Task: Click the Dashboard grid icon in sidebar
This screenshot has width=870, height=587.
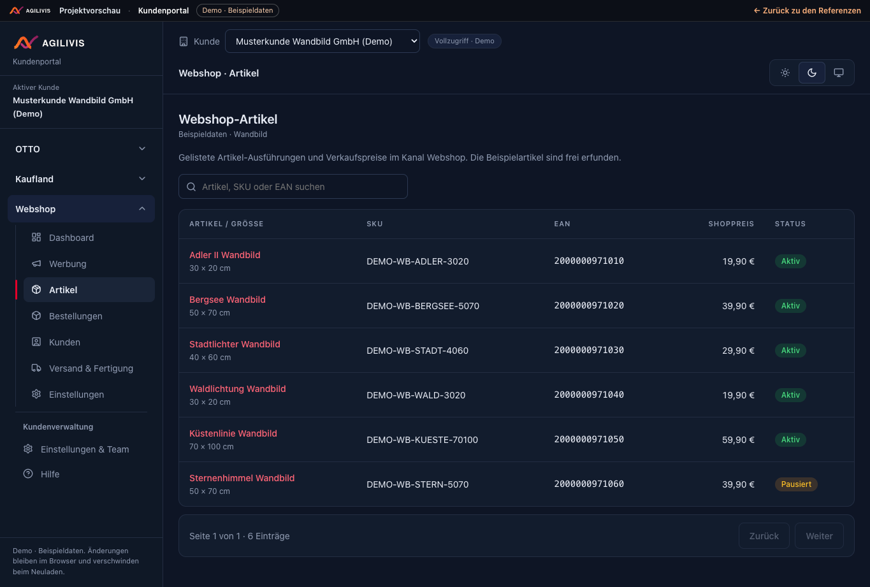Action: [x=36, y=237]
